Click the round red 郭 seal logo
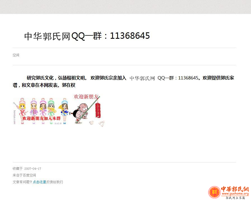 214,192
